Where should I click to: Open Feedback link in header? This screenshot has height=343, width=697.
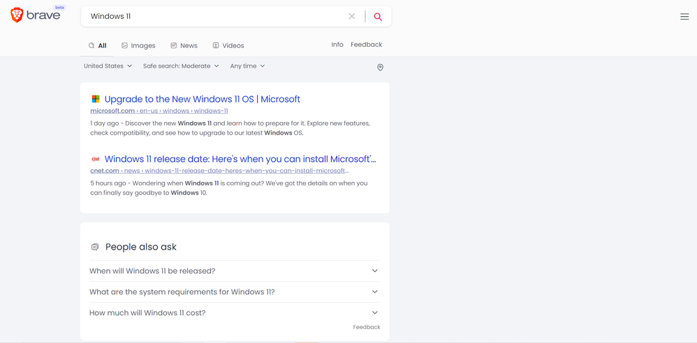366,45
